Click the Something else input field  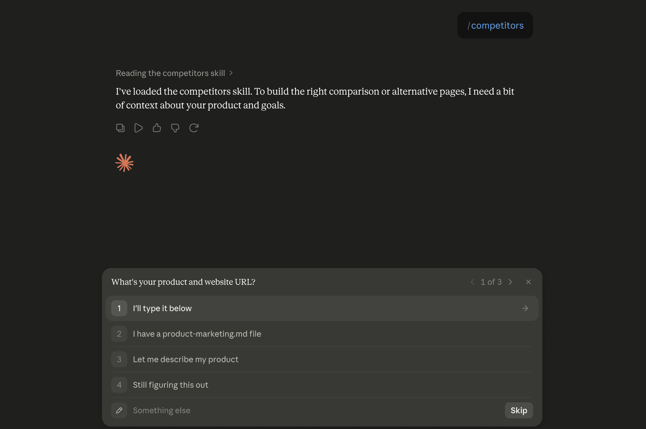(315, 410)
